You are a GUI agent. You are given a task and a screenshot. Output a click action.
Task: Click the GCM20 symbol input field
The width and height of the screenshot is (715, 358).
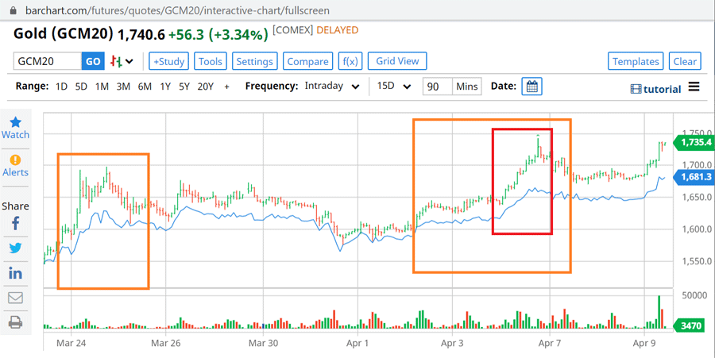tap(48, 61)
